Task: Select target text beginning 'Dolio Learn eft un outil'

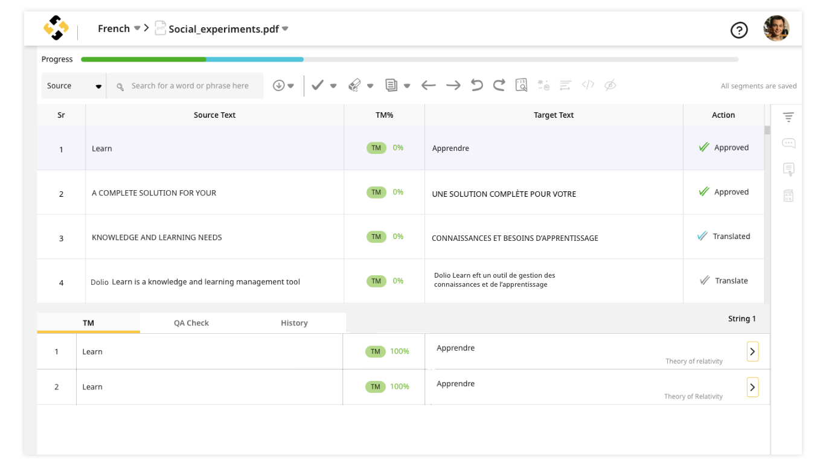Action: (x=495, y=279)
